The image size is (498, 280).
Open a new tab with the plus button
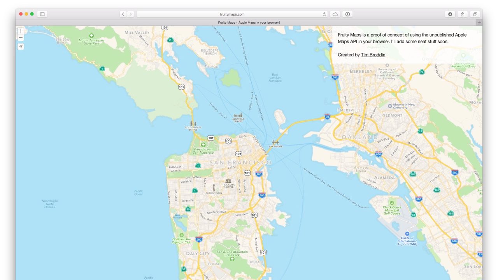click(479, 22)
